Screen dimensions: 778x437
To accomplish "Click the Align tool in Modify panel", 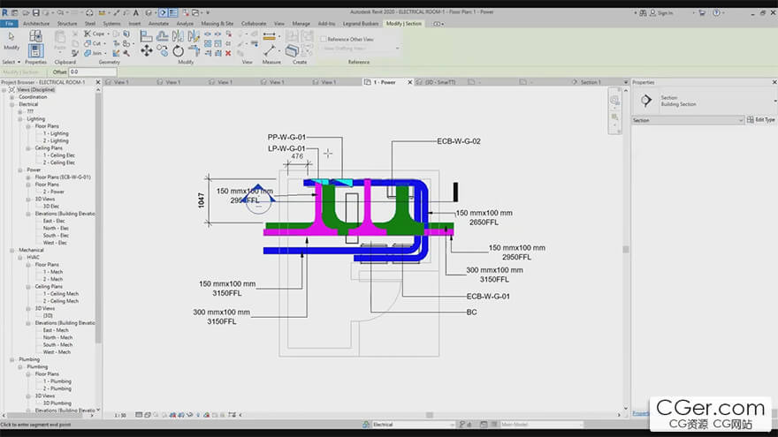I will tap(147, 36).
